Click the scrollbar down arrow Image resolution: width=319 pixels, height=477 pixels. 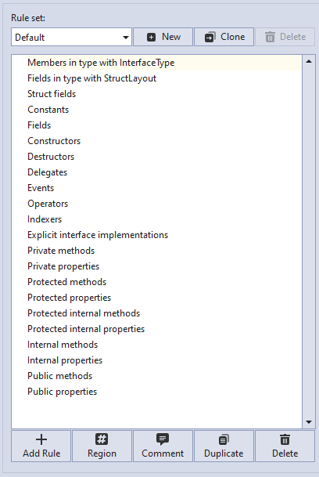(309, 422)
